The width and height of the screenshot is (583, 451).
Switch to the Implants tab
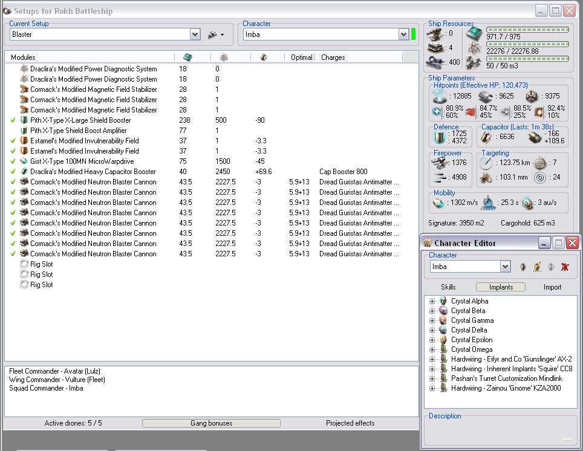501,287
